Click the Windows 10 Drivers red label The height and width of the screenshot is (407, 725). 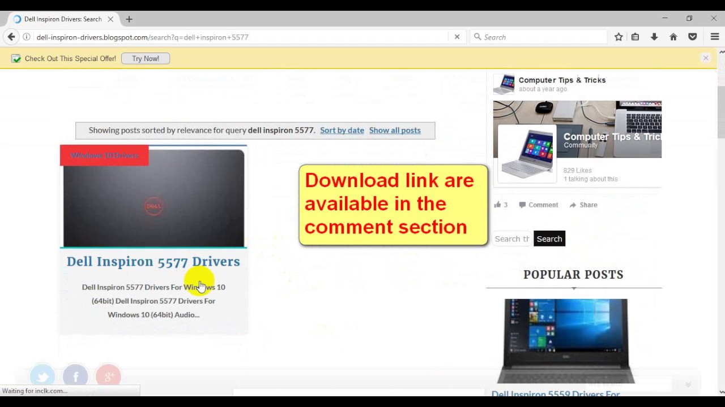[104, 155]
